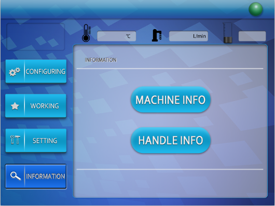Click the blank logo box at top left
Screen dimensions: 275x206
(36, 37)
